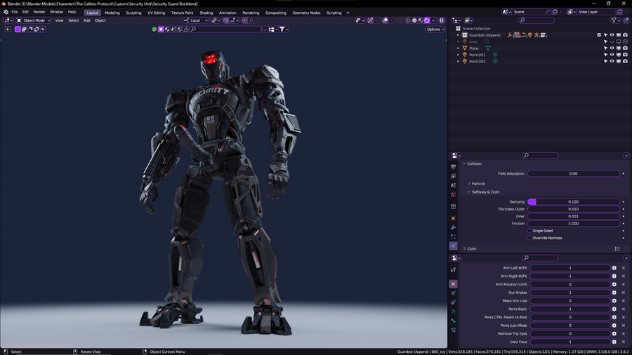Expand the Guardbot (Append) collection

click(x=458, y=35)
